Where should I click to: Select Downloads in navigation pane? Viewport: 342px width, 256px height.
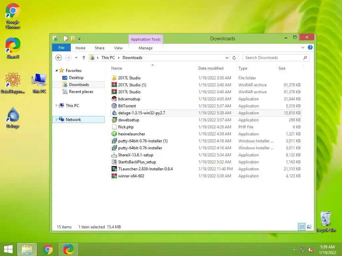click(79, 84)
